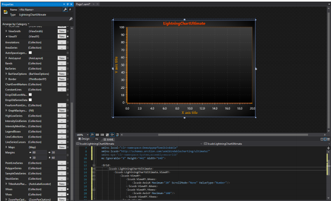
Task: Expand the ViewSmith property node
Action: point(6,31)
